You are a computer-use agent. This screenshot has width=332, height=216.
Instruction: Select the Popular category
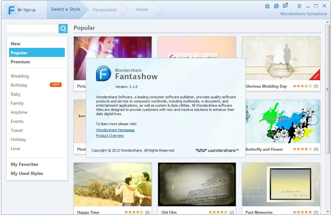pyautogui.click(x=37, y=53)
